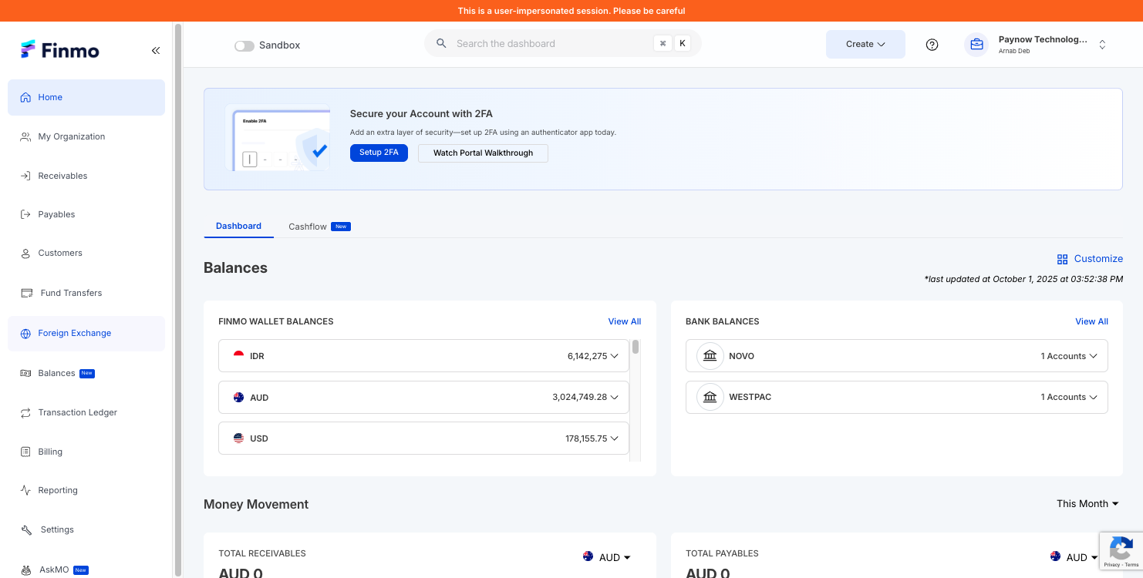Open the This Month period dropdown

1087,503
